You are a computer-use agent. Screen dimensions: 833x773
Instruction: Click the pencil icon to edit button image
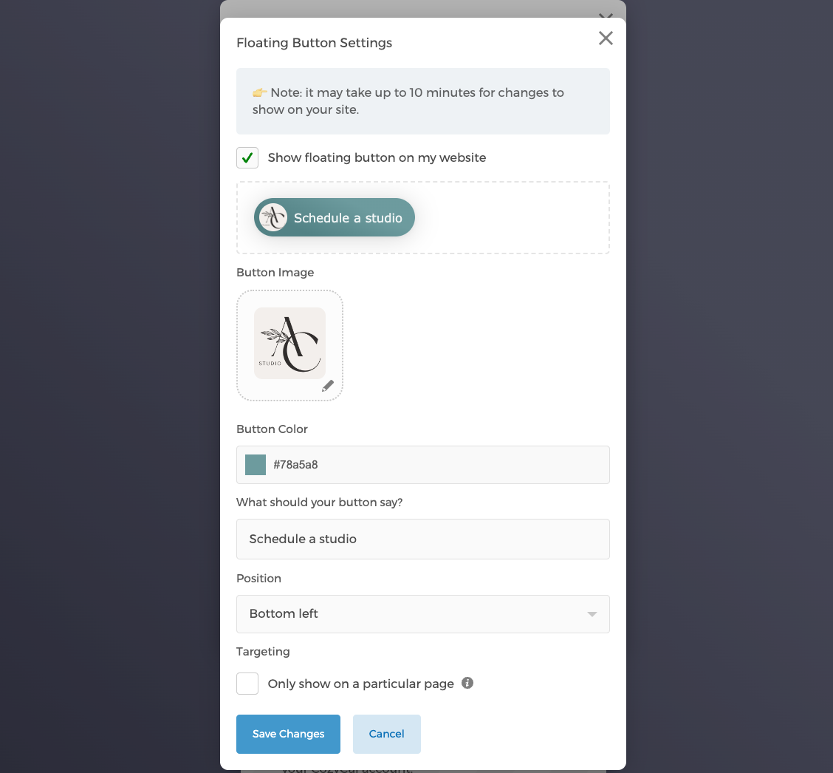(x=328, y=385)
